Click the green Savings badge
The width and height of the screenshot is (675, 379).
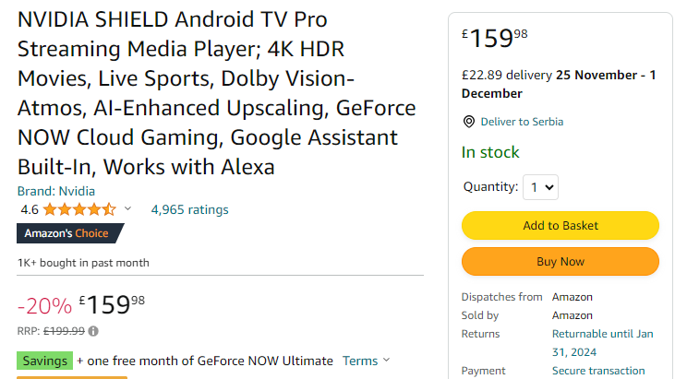click(x=44, y=361)
